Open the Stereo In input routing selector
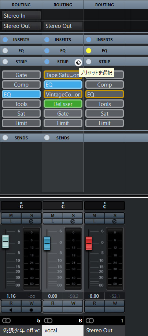This screenshot has width=148, height=336. [x=21, y=15]
